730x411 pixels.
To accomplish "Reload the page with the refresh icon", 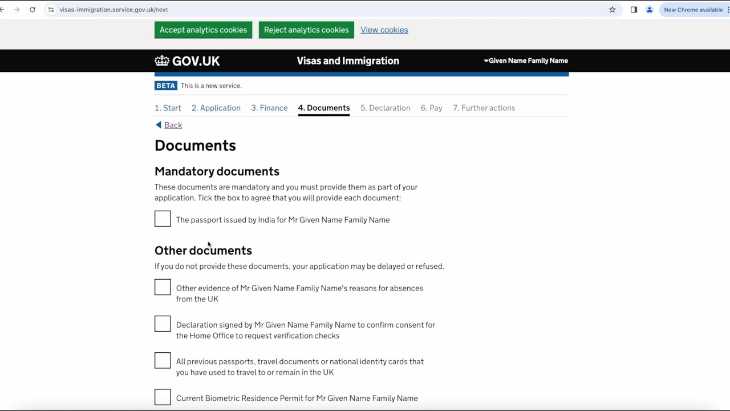I will point(33,10).
